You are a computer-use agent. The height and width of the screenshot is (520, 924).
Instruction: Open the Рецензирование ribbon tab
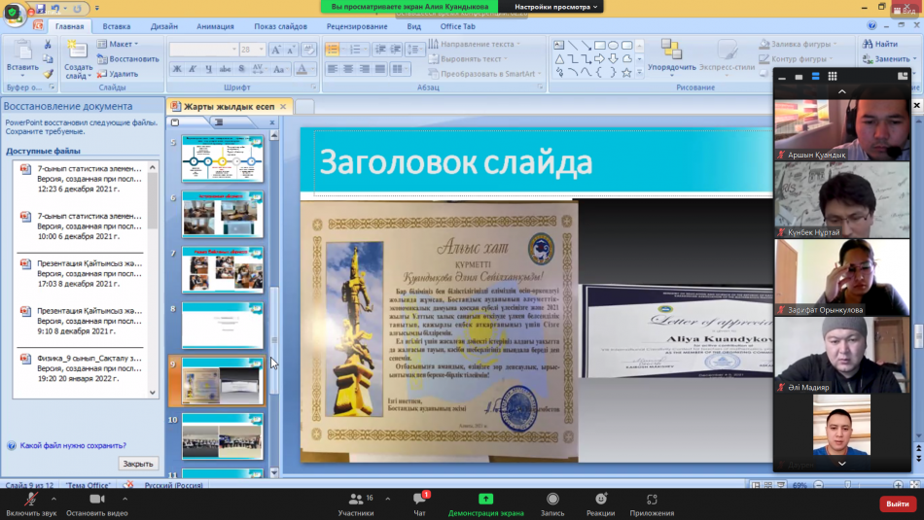[x=357, y=26]
